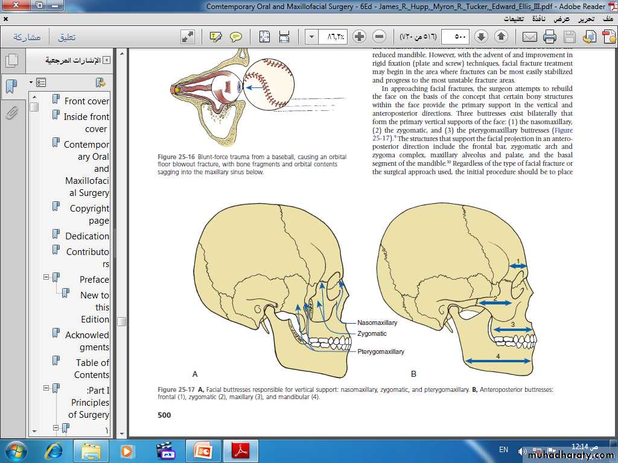Open Internet Explorer from taskbar
Screen dimensions: 618x463
tap(54, 450)
